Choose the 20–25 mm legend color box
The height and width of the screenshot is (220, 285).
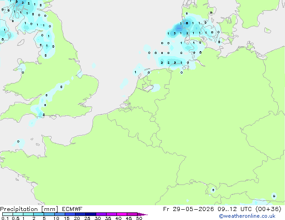[x=80, y=214]
